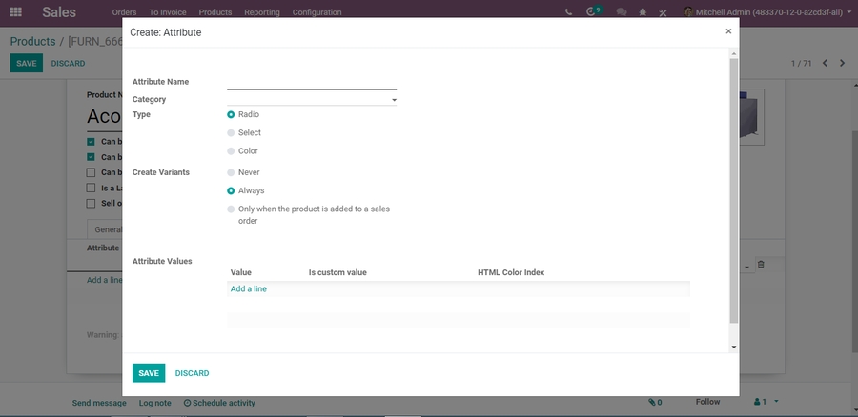
Task: Click the Attribute Name input field
Action: coord(311,82)
